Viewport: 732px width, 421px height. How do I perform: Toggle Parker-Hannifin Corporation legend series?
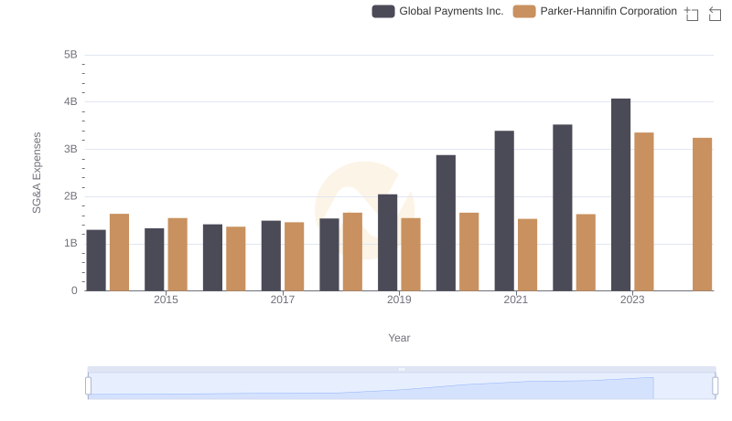click(x=595, y=11)
